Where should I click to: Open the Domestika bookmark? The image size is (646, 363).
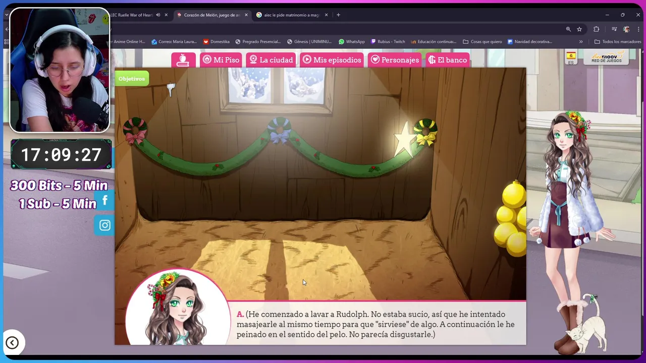click(x=217, y=42)
